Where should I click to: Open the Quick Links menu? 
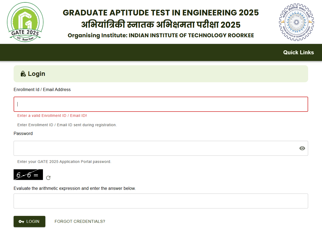click(298, 52)
